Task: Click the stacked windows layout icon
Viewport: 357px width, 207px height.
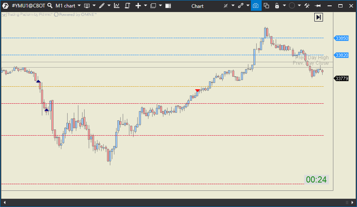Action: tap(153, 6)
